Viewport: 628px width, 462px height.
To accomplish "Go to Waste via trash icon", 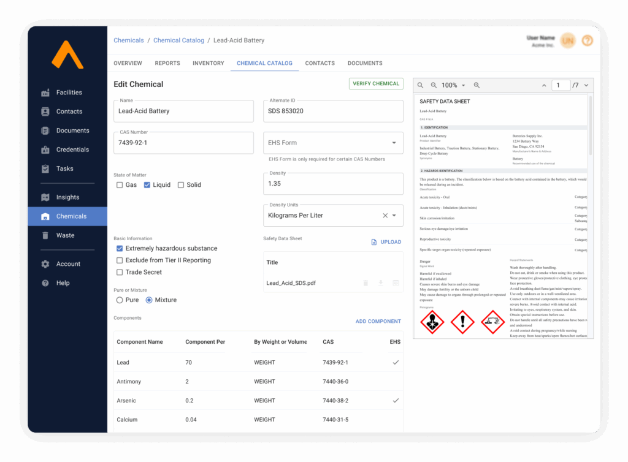I will (45, 235).
